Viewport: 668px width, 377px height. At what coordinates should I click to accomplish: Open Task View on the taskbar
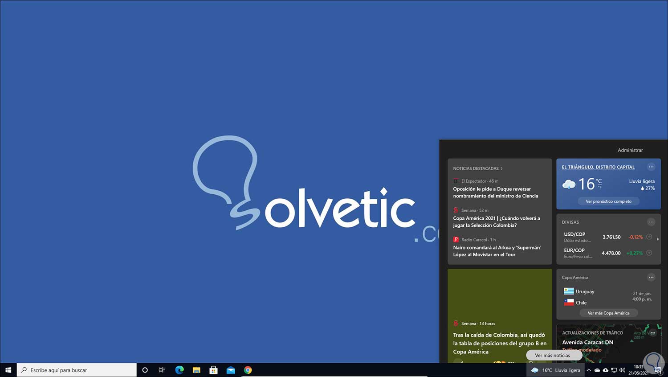(x=162, y=370)
